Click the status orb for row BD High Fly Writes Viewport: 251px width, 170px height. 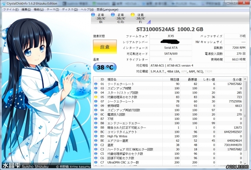pyautogui.click(x=96, y=136)
